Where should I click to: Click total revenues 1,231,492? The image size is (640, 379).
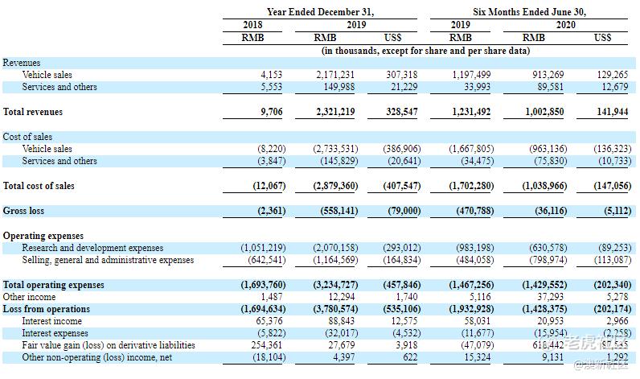point(471,112)
